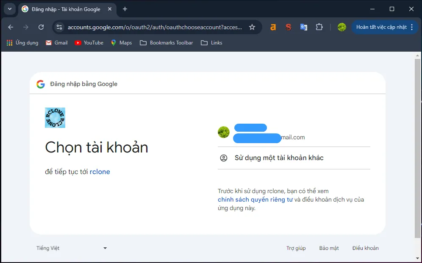Bookmark this page with the star icon
This screenshot has height=263, width=422.
click(252, 27)
